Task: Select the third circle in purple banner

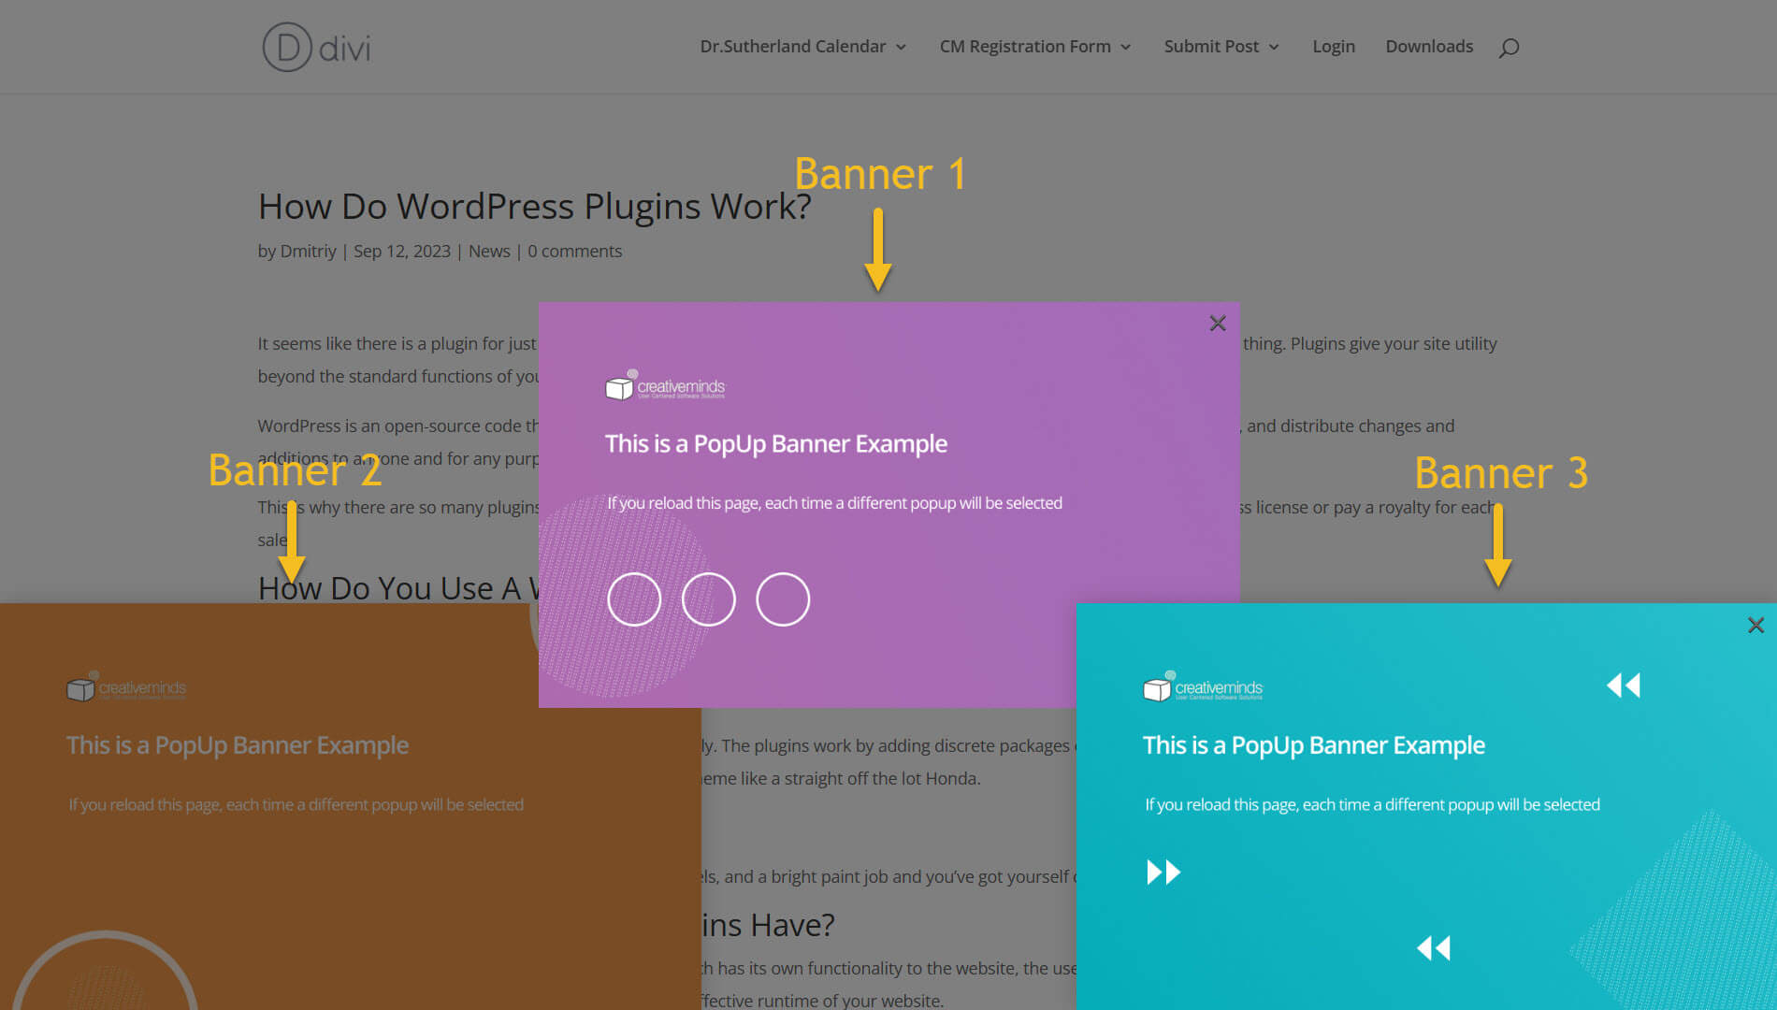Action: pos(783,599)
